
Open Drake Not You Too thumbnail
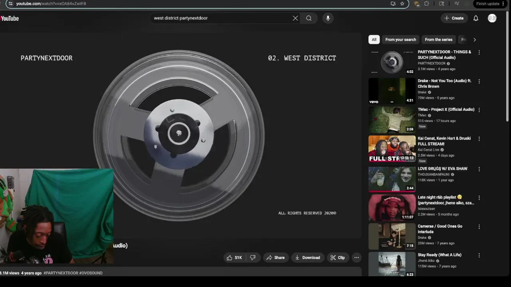coord(392,91)
